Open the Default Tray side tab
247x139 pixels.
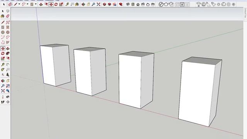coord(245,13)
